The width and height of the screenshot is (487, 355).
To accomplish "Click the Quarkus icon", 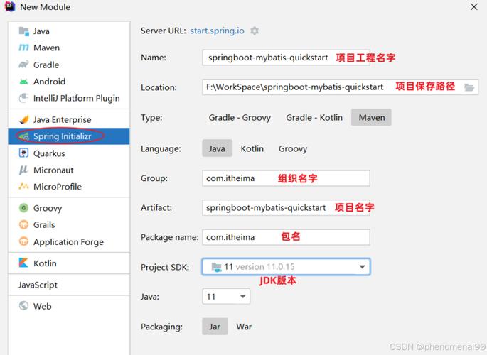I will pyautogui.click(x=24, y=153).
